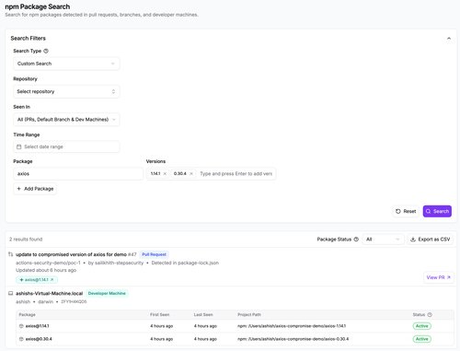Screen dimensions: 460x351
Task: Click the calendar icon in Time Range
Action: 19,146
